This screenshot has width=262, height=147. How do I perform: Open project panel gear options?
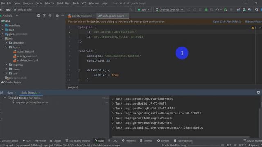pyautogui.click(x=57, y=16)
